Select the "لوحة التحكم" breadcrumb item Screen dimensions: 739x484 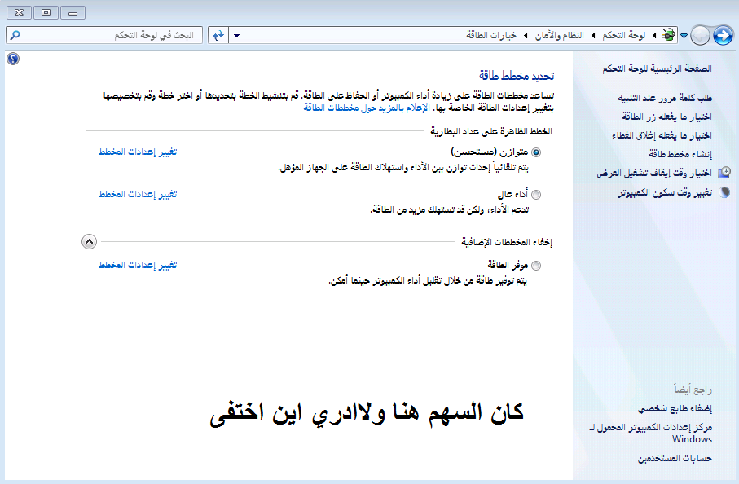623,35
